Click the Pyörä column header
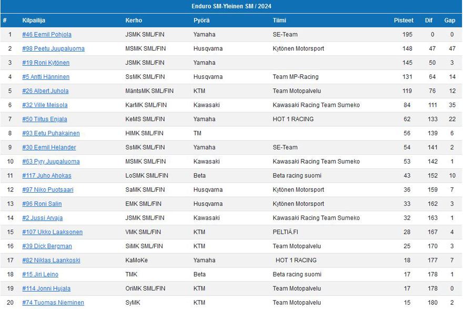The height and width of the screenshot is (309, 463). tap(202, 21)
